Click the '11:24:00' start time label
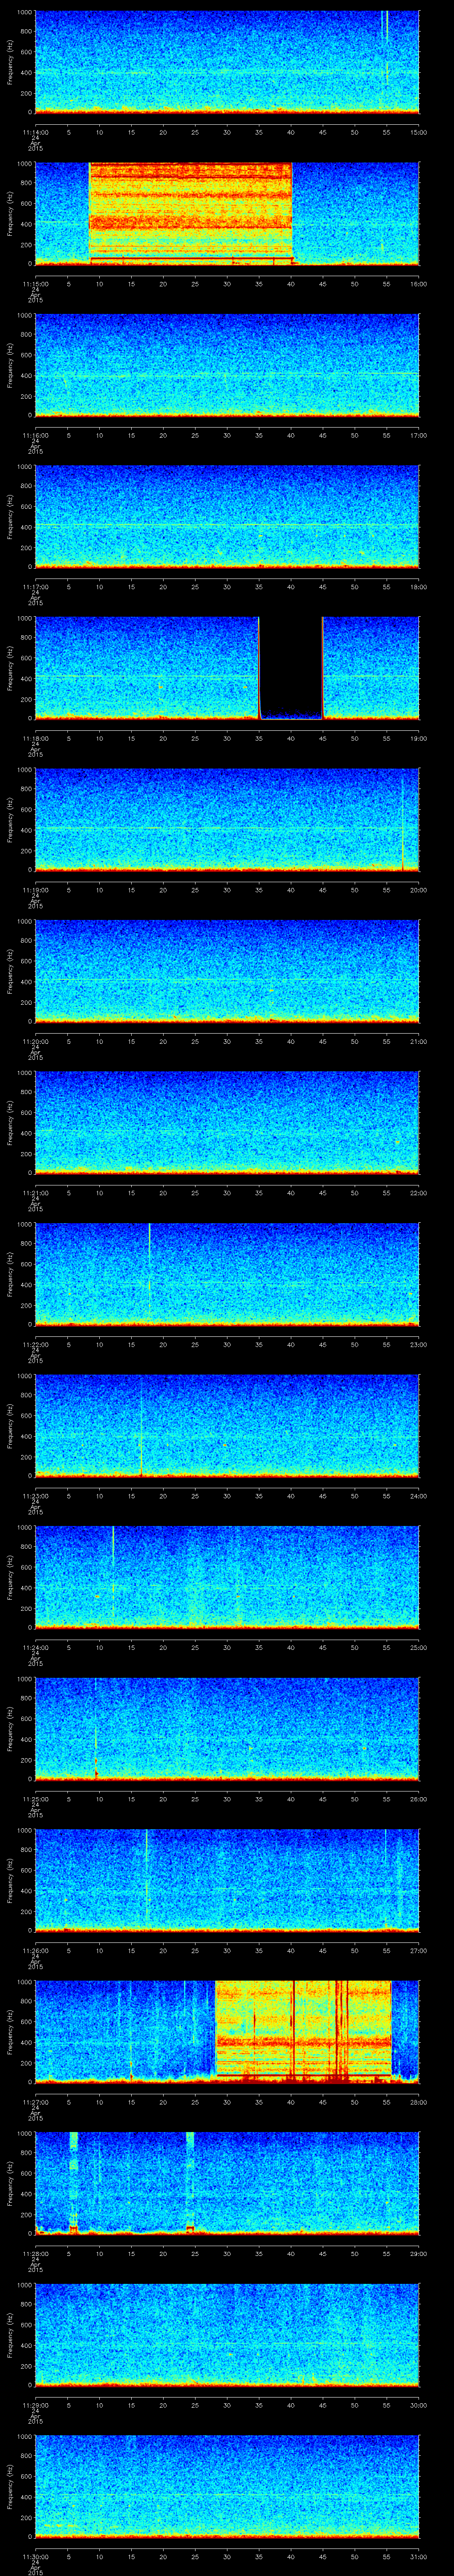This screenshot has width=454, height=2576. [x=35, y=1647]
